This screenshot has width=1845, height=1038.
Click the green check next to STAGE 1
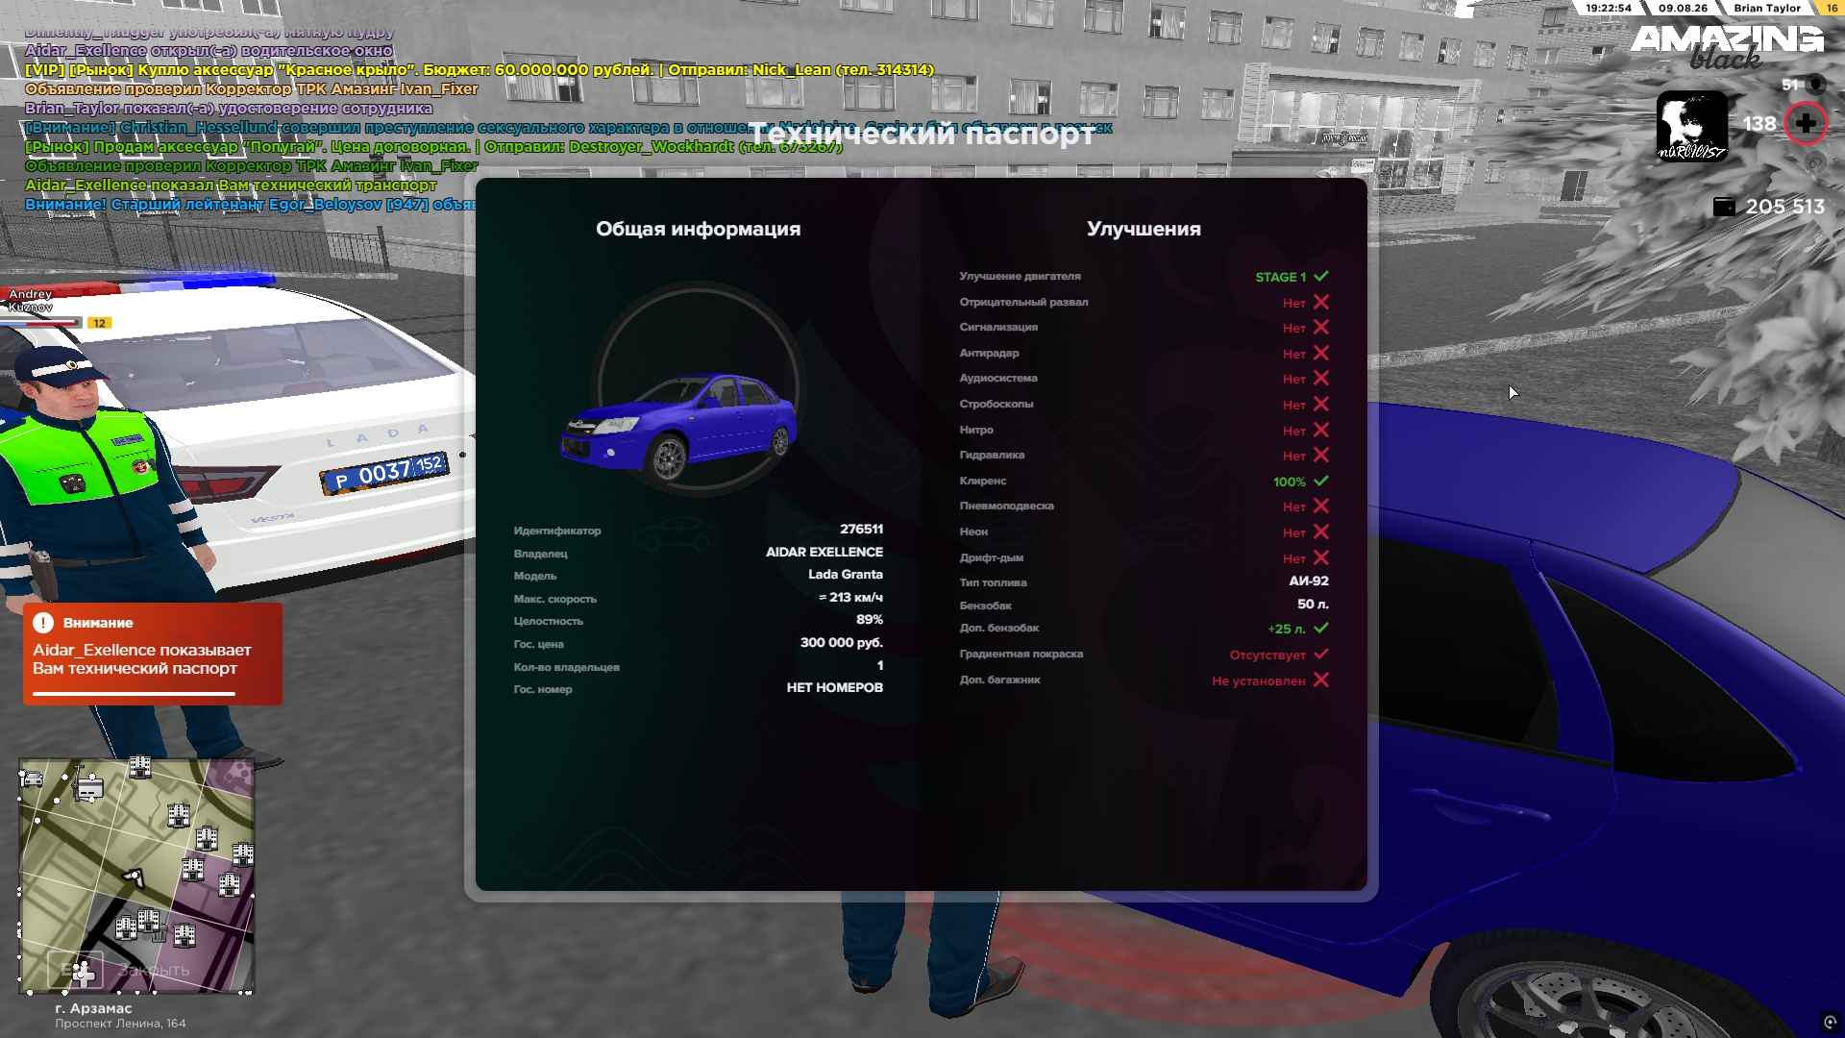pos(1321,276)
